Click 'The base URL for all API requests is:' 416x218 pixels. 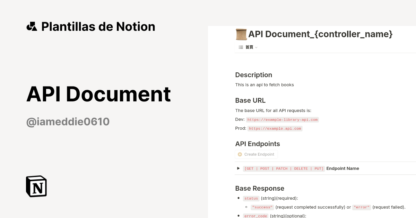274,111
